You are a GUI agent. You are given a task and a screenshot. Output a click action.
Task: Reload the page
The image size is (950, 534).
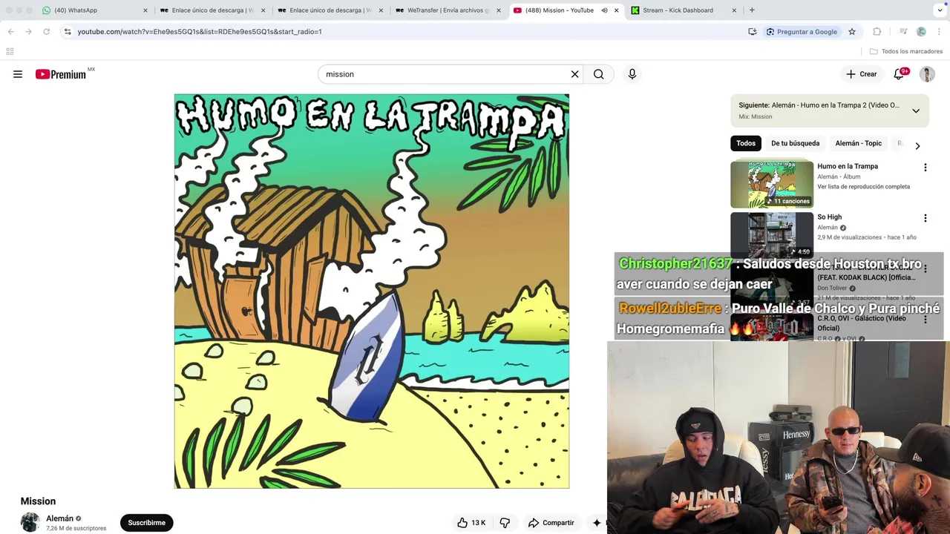[46, 31]
